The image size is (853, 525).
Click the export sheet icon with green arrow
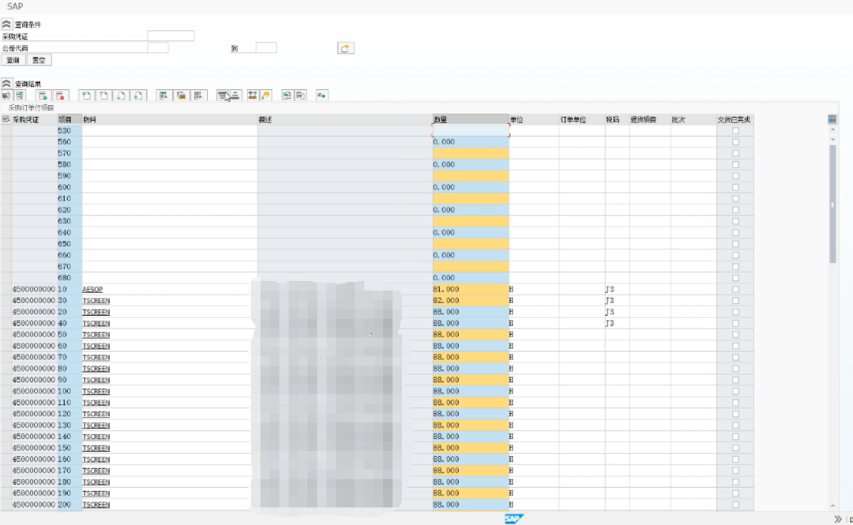coord(300,96)
